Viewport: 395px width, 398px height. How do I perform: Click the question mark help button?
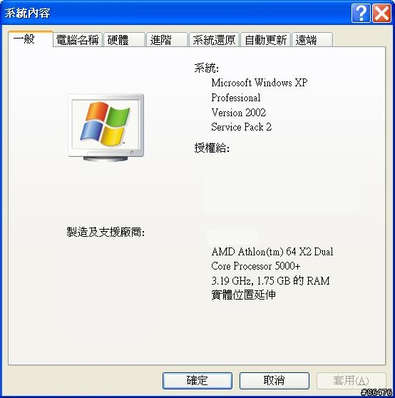coord(361,13)
